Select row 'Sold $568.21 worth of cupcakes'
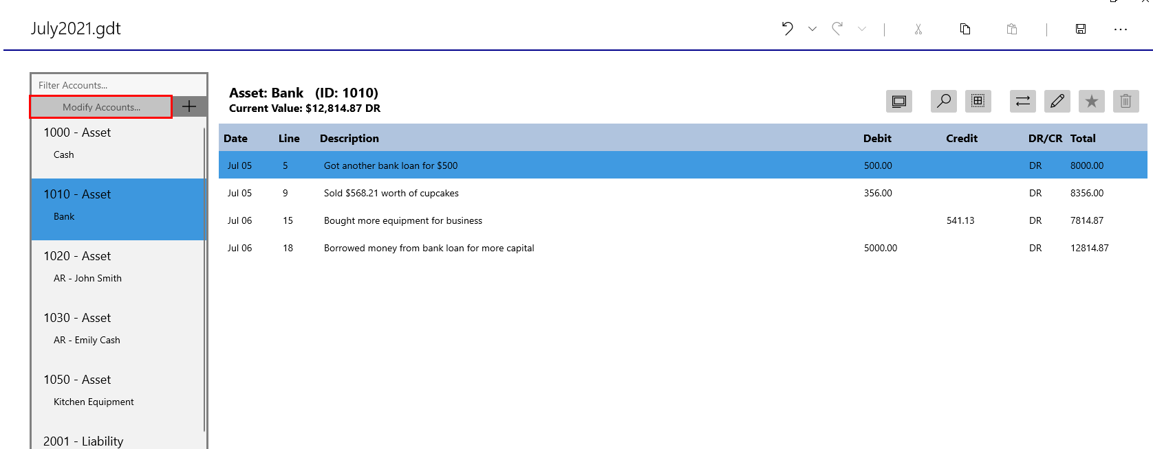 [683, 193]
